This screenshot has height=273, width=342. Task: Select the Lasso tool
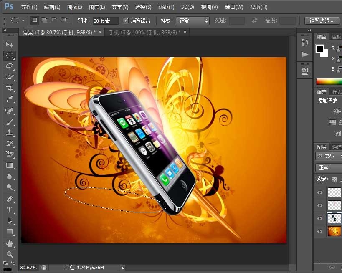(x=10, y=66)
